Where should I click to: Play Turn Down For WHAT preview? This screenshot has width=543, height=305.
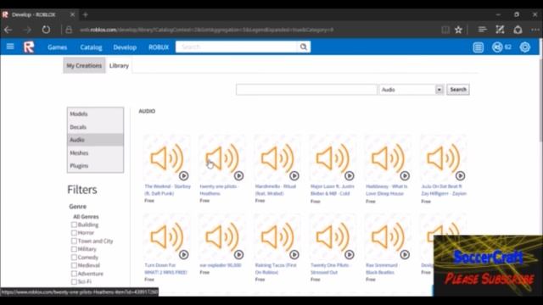coord(183,255)
